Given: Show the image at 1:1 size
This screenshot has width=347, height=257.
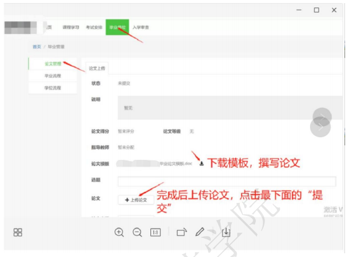Looking at the screenshot, I should pos(155,232).
